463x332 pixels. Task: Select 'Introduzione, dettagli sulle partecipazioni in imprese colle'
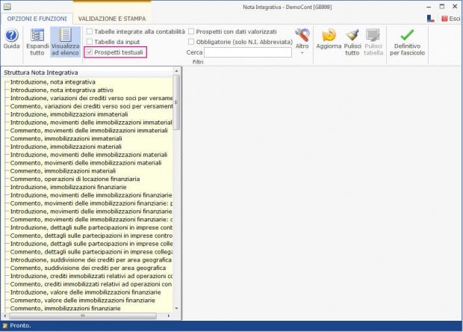[92, 244]
